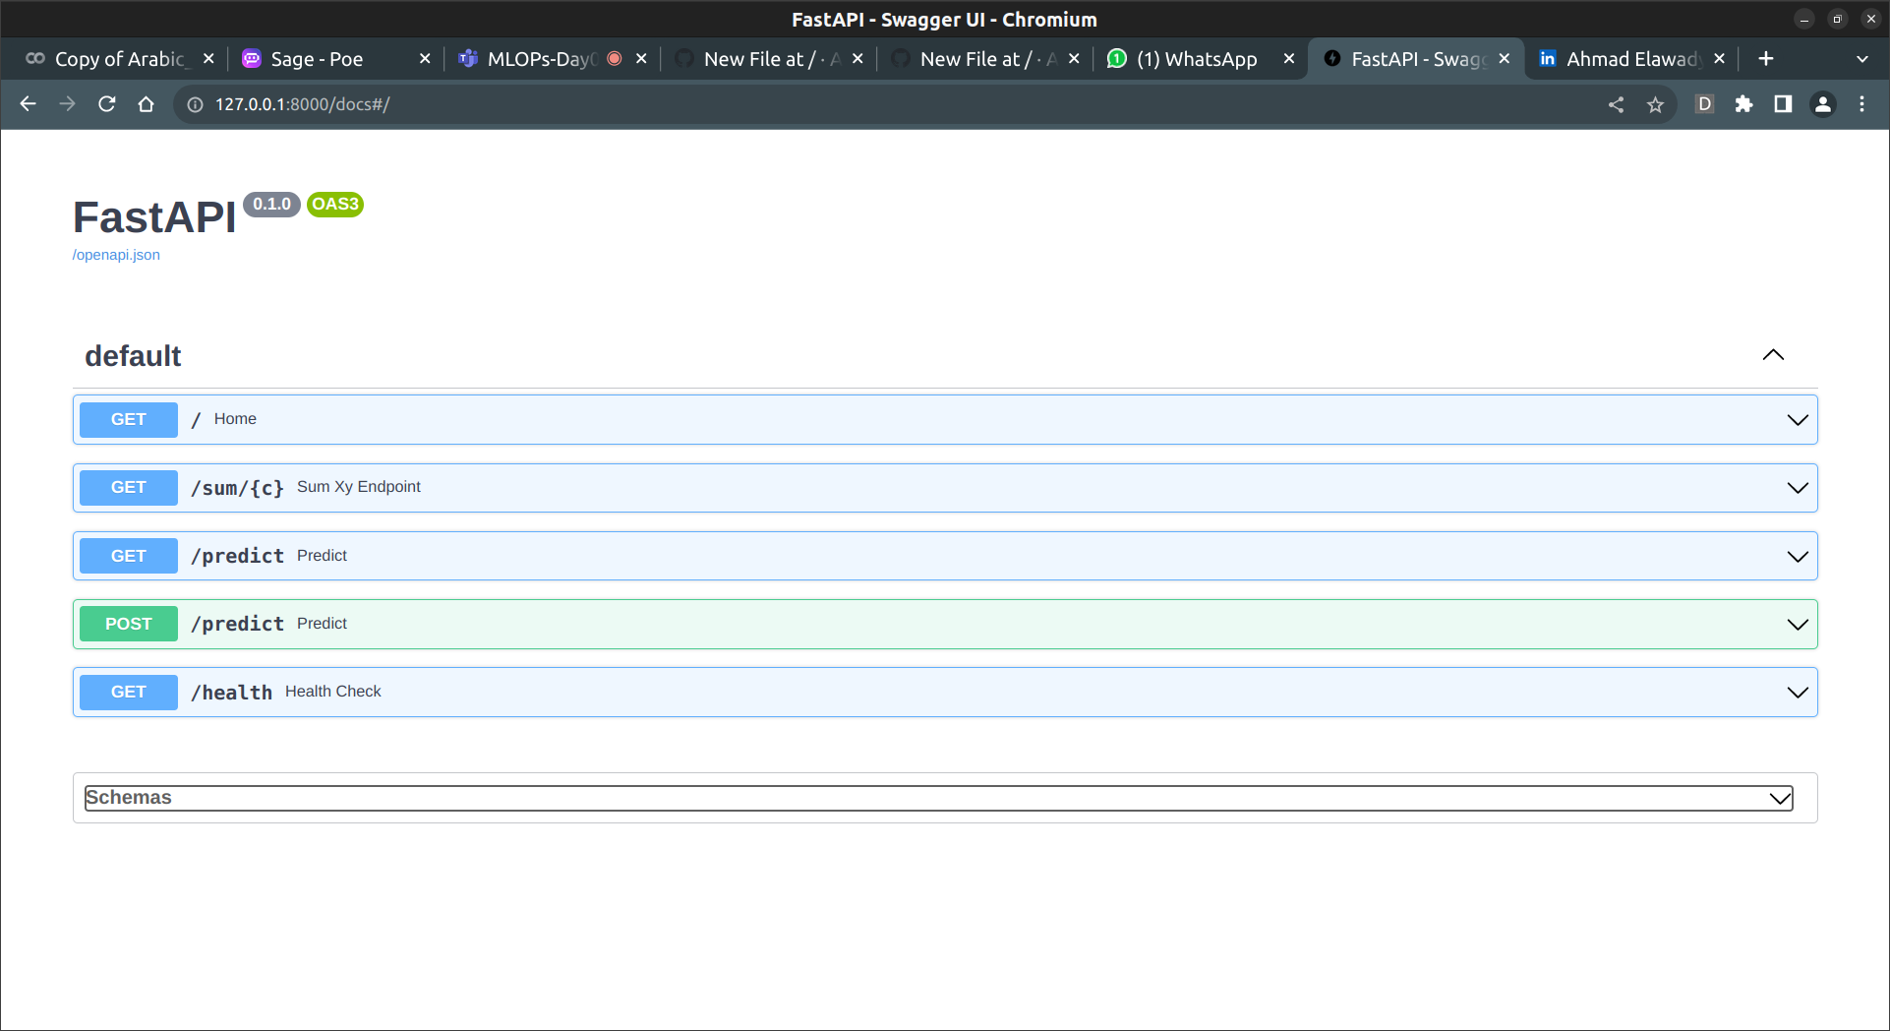Close the Ahmad Elawady LinkedIn tab

(1719, 59)
